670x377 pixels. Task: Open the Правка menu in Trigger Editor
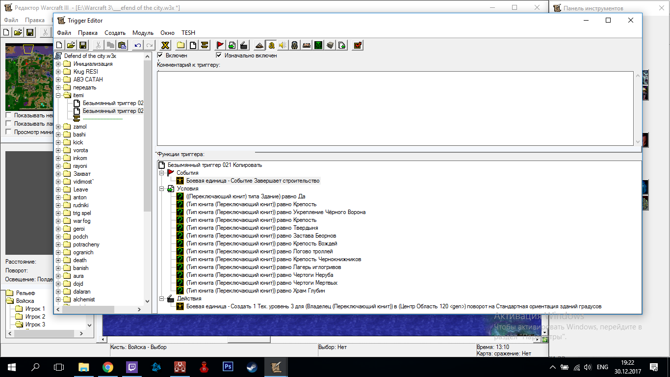tap(88, 33)
